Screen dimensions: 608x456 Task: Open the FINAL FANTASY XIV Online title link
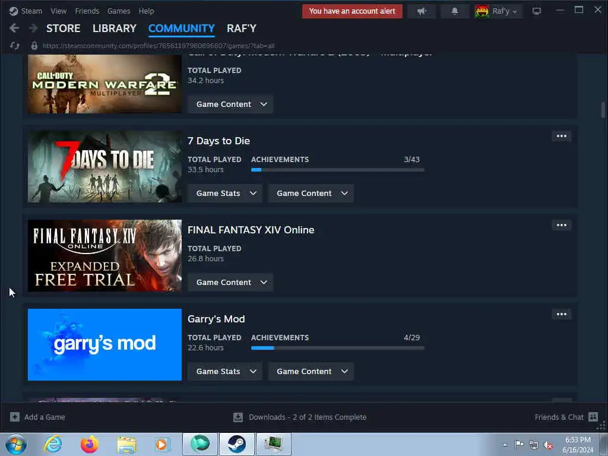(x=251, y=230)
